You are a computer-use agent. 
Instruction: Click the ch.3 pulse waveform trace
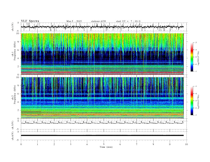[102, 123]
